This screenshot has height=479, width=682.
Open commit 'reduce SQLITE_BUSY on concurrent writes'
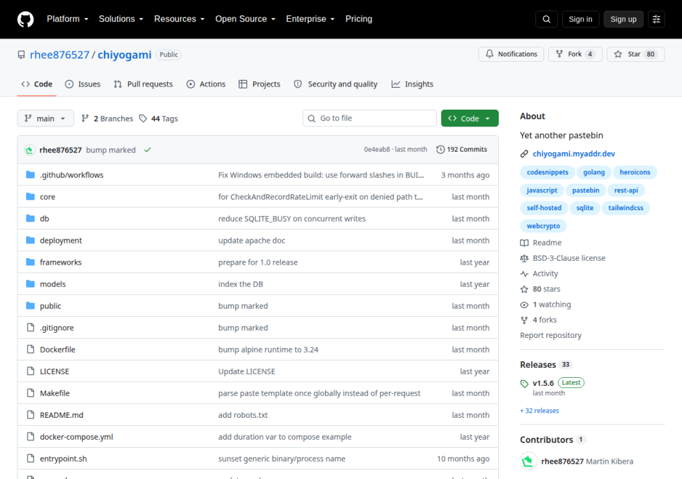coord(292,219)
